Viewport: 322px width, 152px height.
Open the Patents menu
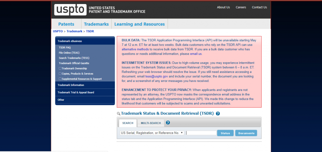tap(66, 24)
